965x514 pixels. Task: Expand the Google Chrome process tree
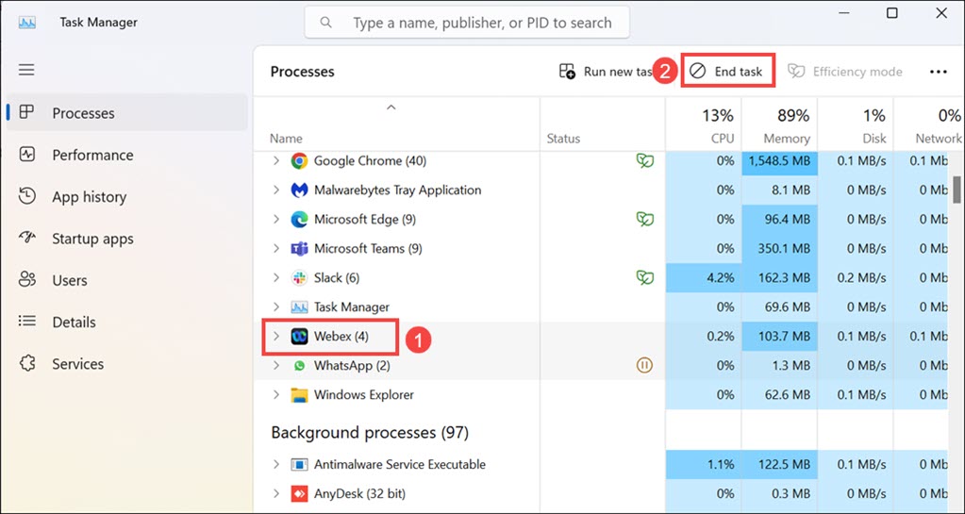pyautogui.click(x=276, y=161)
